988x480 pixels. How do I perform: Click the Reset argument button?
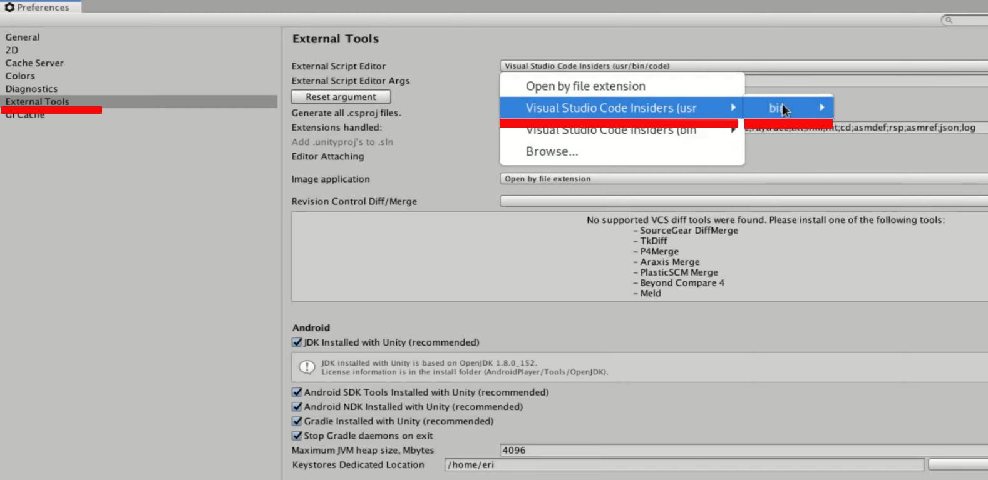click(341, 97)
